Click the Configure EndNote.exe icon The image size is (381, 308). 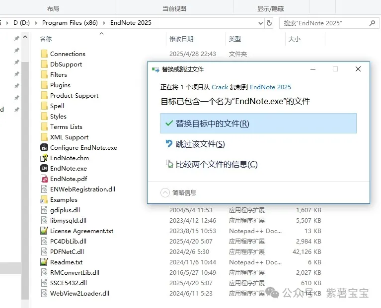(x=44, y=147)
